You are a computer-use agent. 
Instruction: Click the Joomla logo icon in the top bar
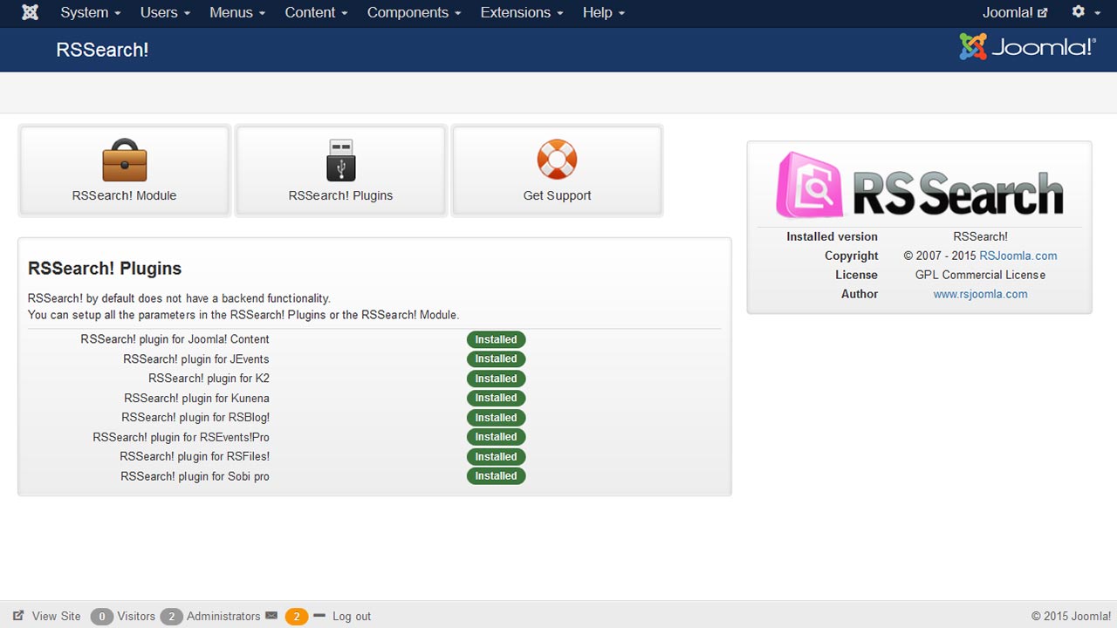[x=30, y=12]
